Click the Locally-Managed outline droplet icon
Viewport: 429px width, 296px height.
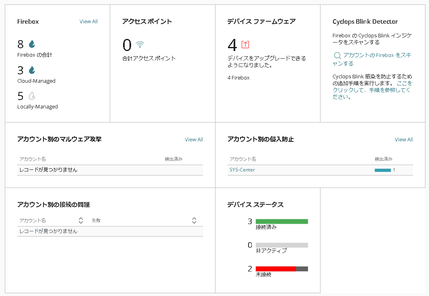click(x=32, y=96)
